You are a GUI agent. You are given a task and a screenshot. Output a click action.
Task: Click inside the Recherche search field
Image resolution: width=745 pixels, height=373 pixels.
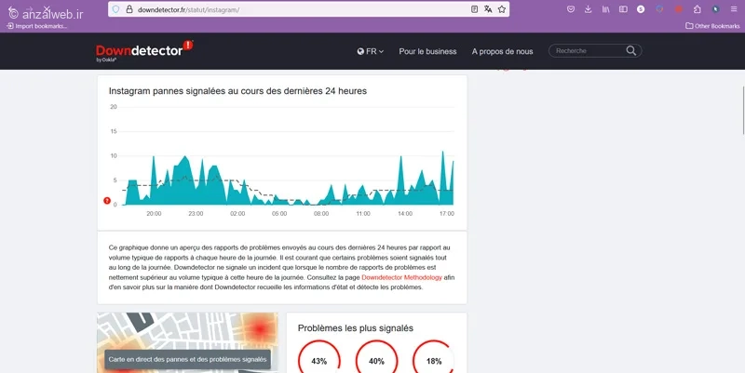585,51
